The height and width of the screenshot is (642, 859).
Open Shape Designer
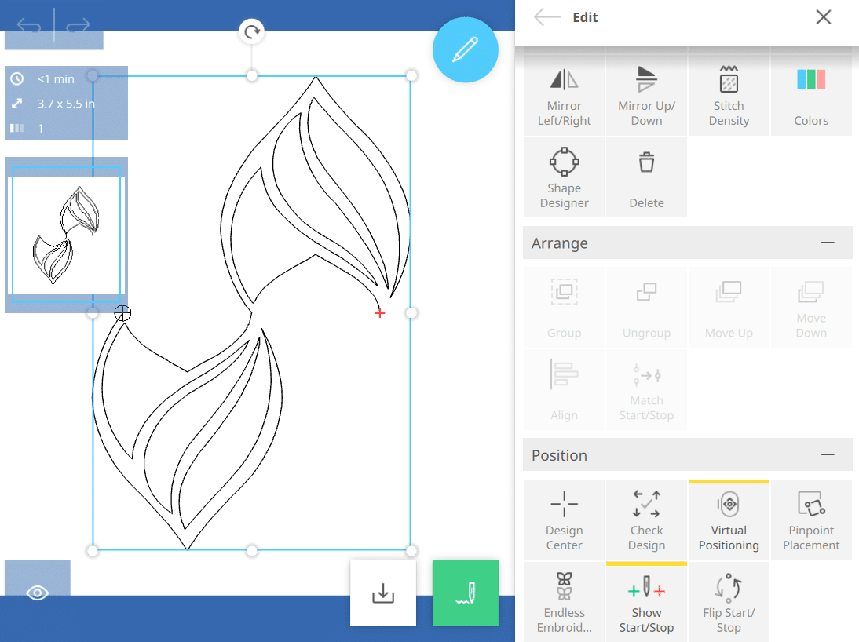pos(564,177)
